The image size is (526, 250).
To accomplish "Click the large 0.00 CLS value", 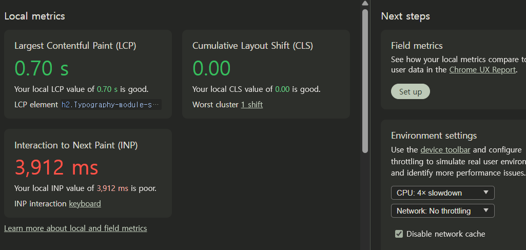I will [x=211, y=68].
